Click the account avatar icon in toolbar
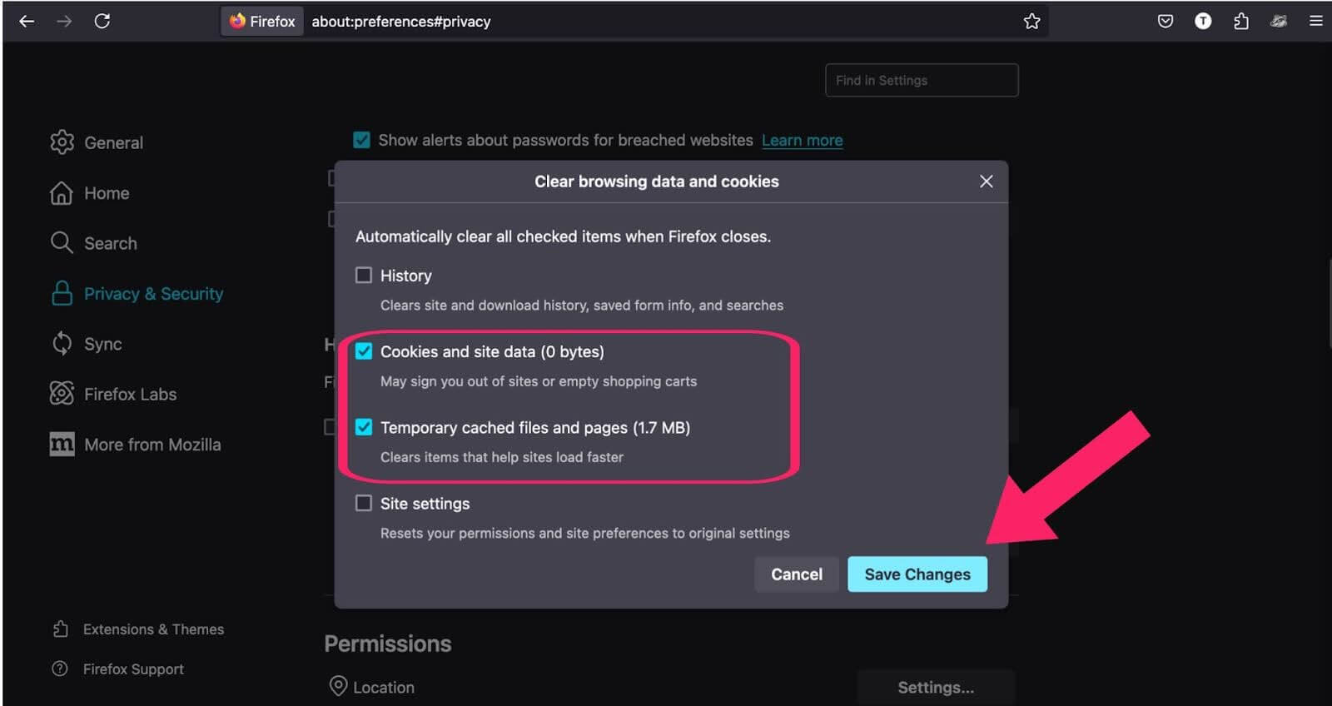This screenshot has height=706, width=1332. [x=1203, y=21]
